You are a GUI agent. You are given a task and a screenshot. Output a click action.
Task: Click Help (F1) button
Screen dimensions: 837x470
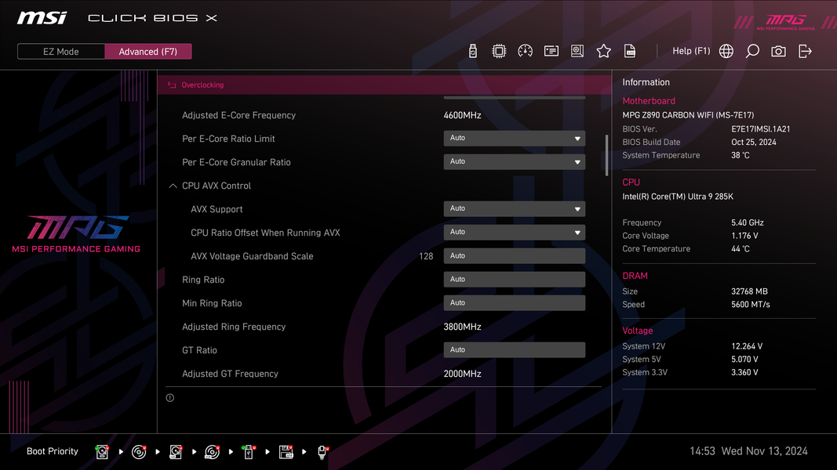pyautogui.click(x=691, y=51)
